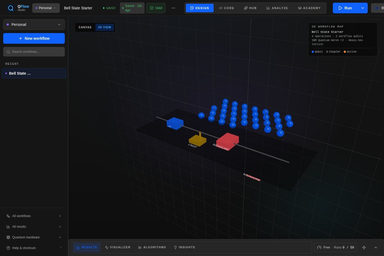
Task: Click the question mark next to Help
Action: [61, 248]
